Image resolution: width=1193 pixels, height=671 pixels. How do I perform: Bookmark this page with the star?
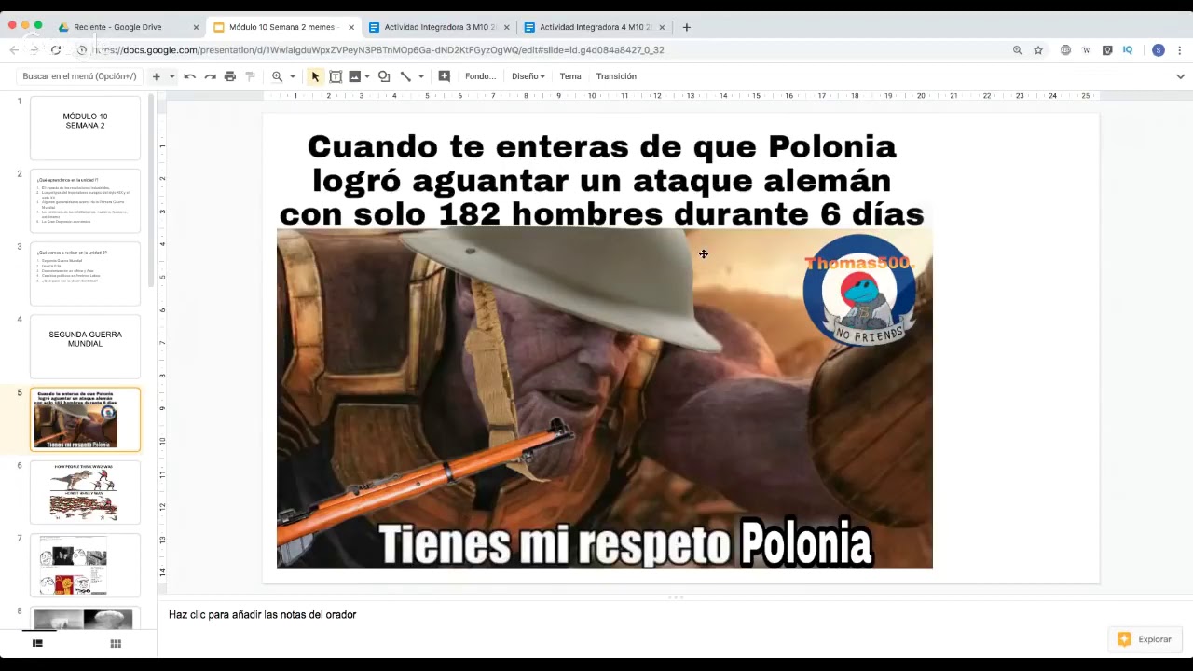coord(1038,50)
